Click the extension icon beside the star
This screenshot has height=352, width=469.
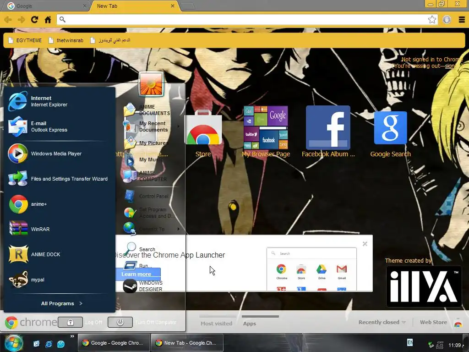tap(447, 19)
